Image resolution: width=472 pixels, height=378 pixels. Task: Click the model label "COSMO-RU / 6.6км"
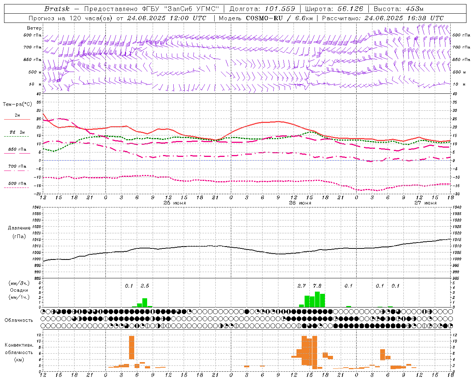pos(279,18)
